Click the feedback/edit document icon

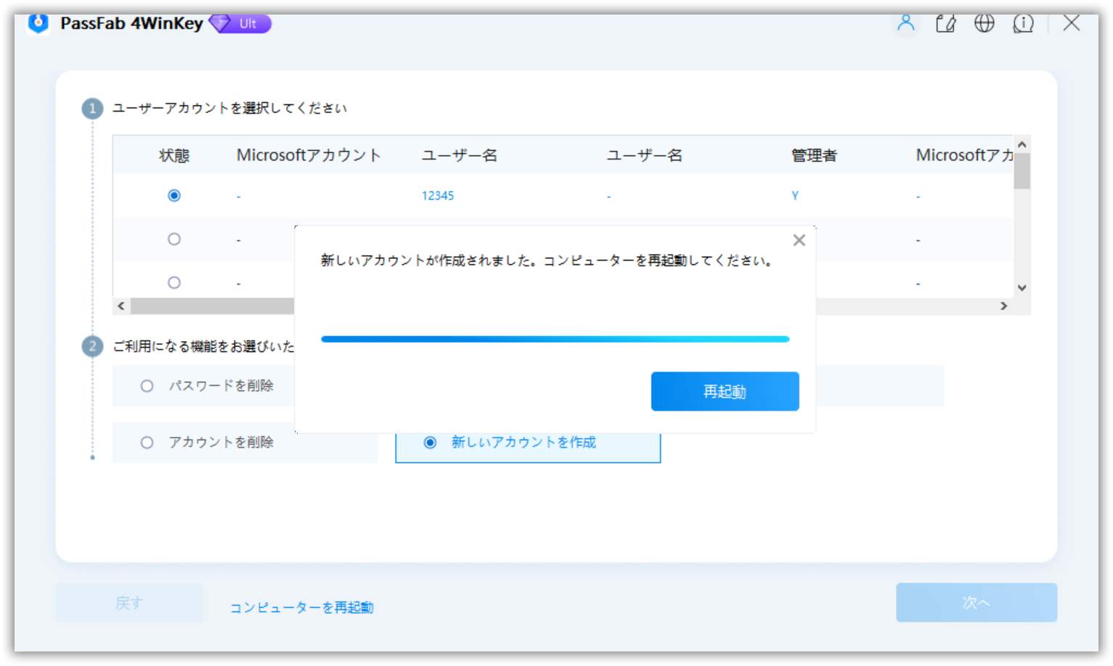coord(945,23)
